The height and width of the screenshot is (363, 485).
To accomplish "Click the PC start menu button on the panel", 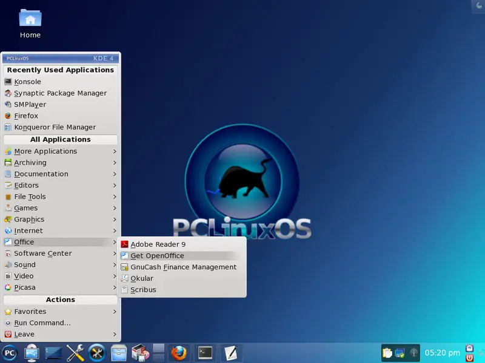I will click(x=10, y=353).
